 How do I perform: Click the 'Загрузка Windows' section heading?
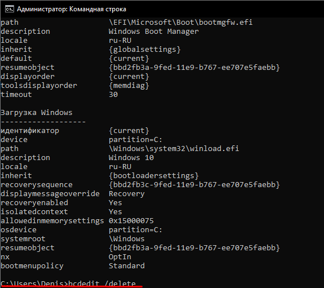click(37, 113)
